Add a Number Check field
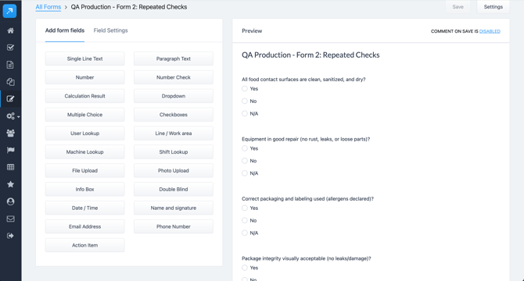This screenshot has width=524, height=281. coord(174,77)
